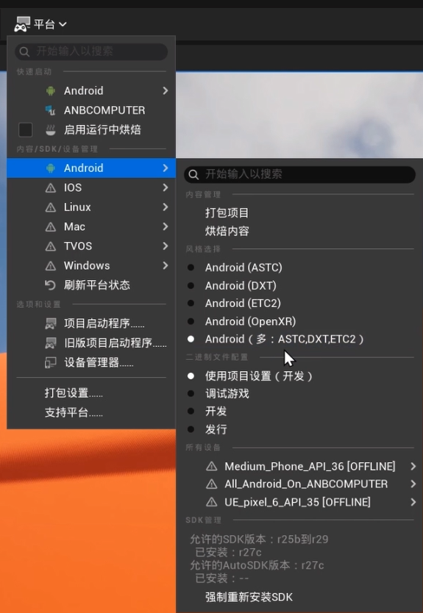Click the highlighted Android robot icon

tap(51, 168)
